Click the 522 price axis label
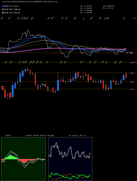This screenshot has width=137, height=181. coord(132,73)
